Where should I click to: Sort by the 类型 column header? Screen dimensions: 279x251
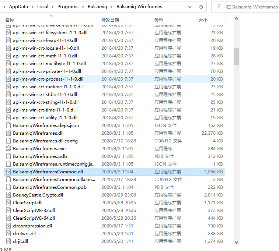[174, 20]
